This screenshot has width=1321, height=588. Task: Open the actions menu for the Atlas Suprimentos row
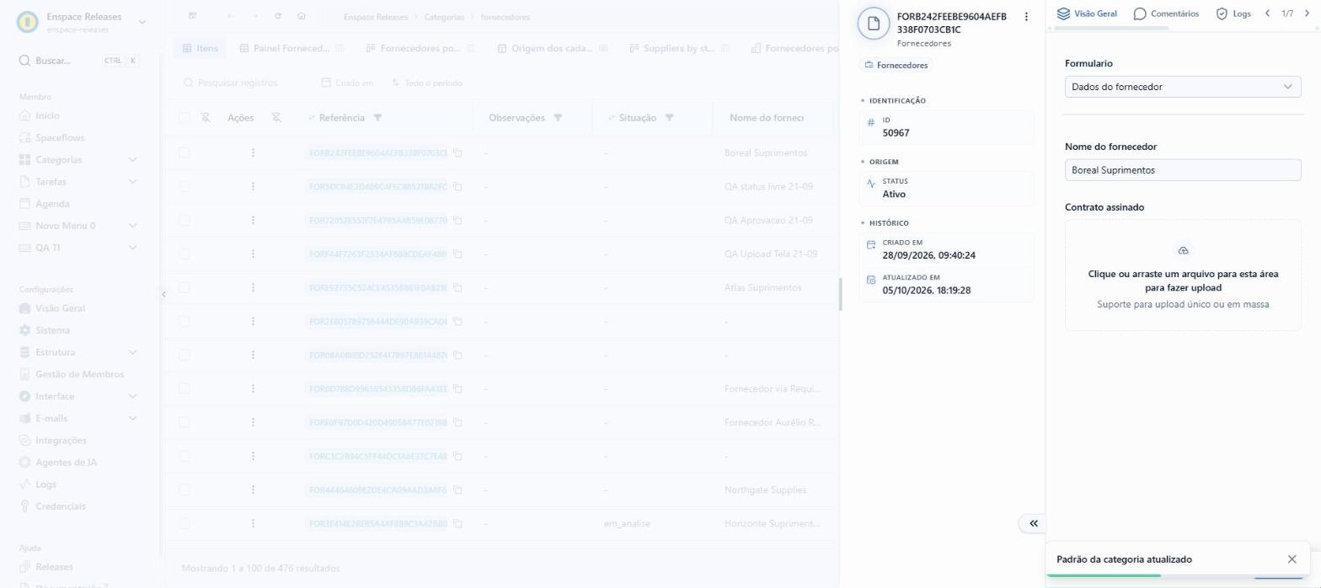pos(253,288)
